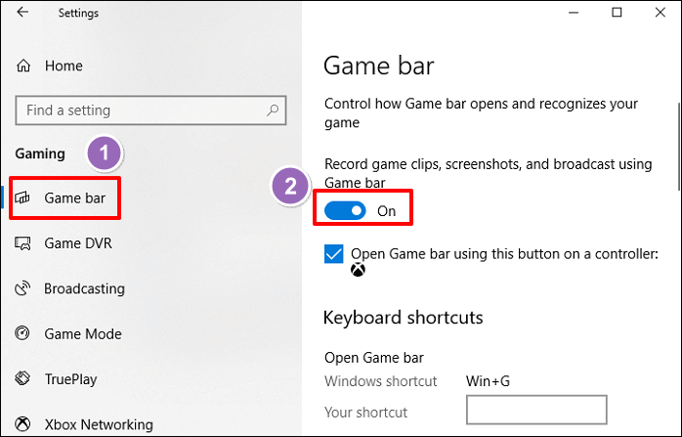Click the Broadcasting satellite dish icon

22,288
